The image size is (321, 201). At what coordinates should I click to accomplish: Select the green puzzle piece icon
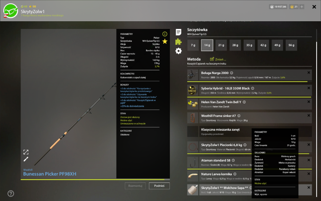click(178, 41)
